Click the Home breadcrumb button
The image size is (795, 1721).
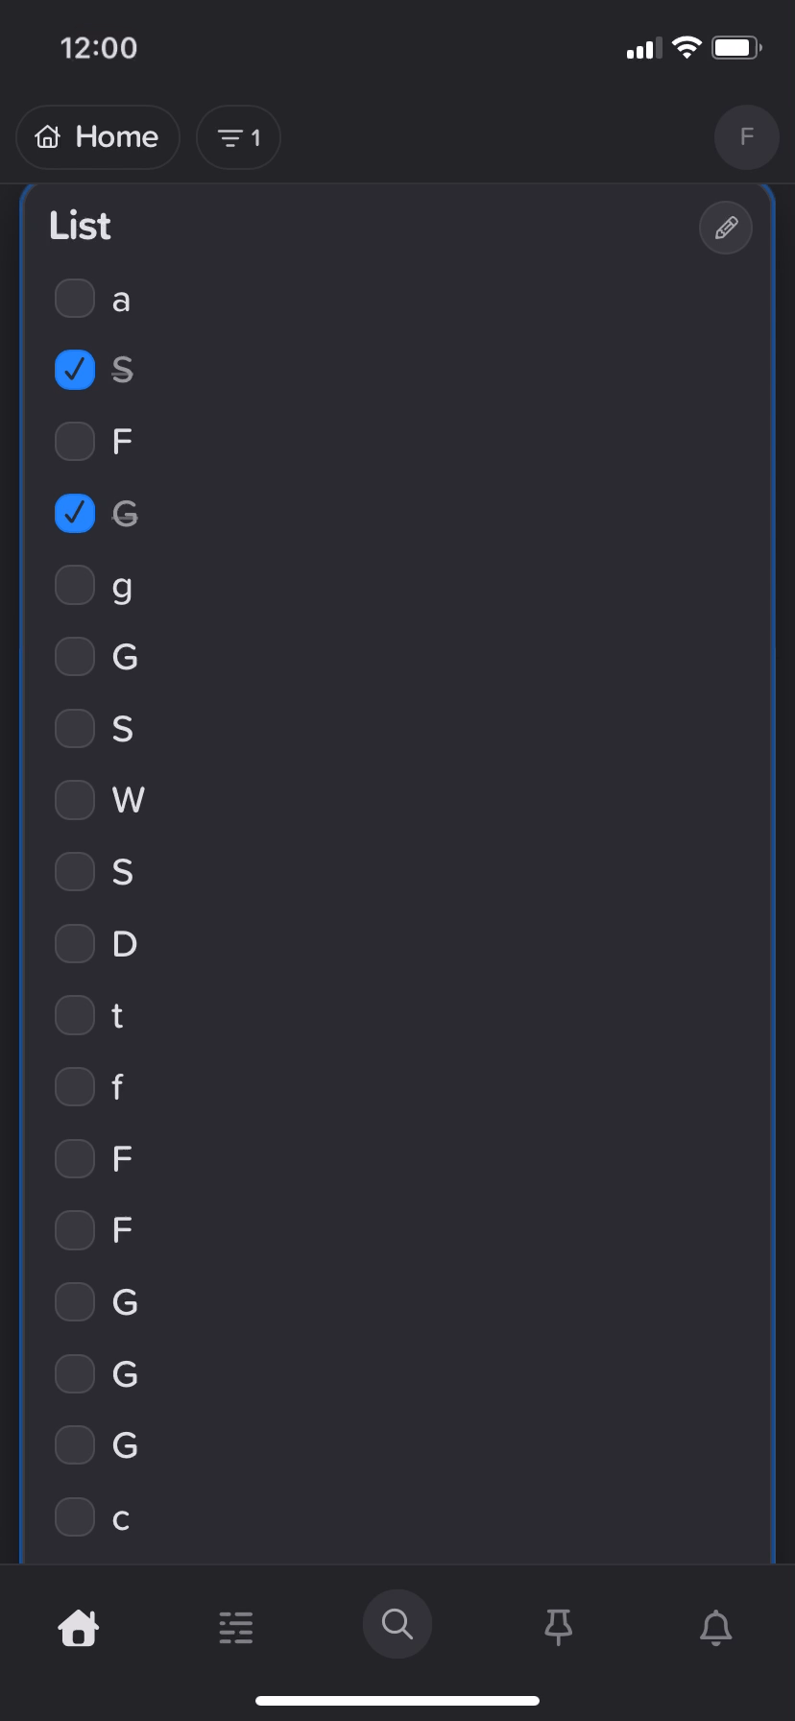pos(98,137)
